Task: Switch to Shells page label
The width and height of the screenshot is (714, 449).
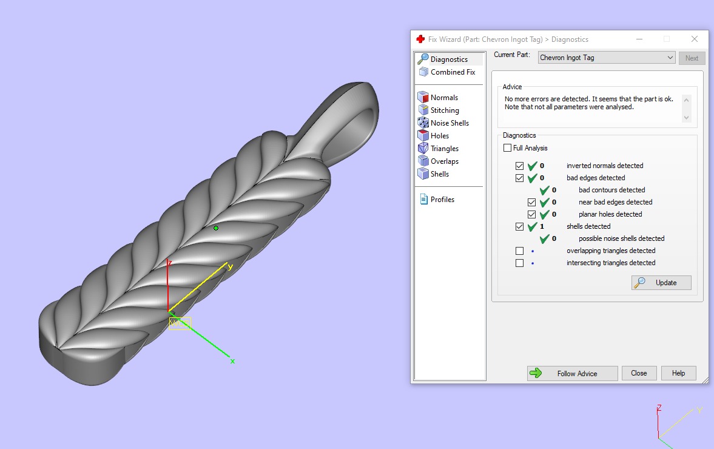Action: (x=439, y=174)
